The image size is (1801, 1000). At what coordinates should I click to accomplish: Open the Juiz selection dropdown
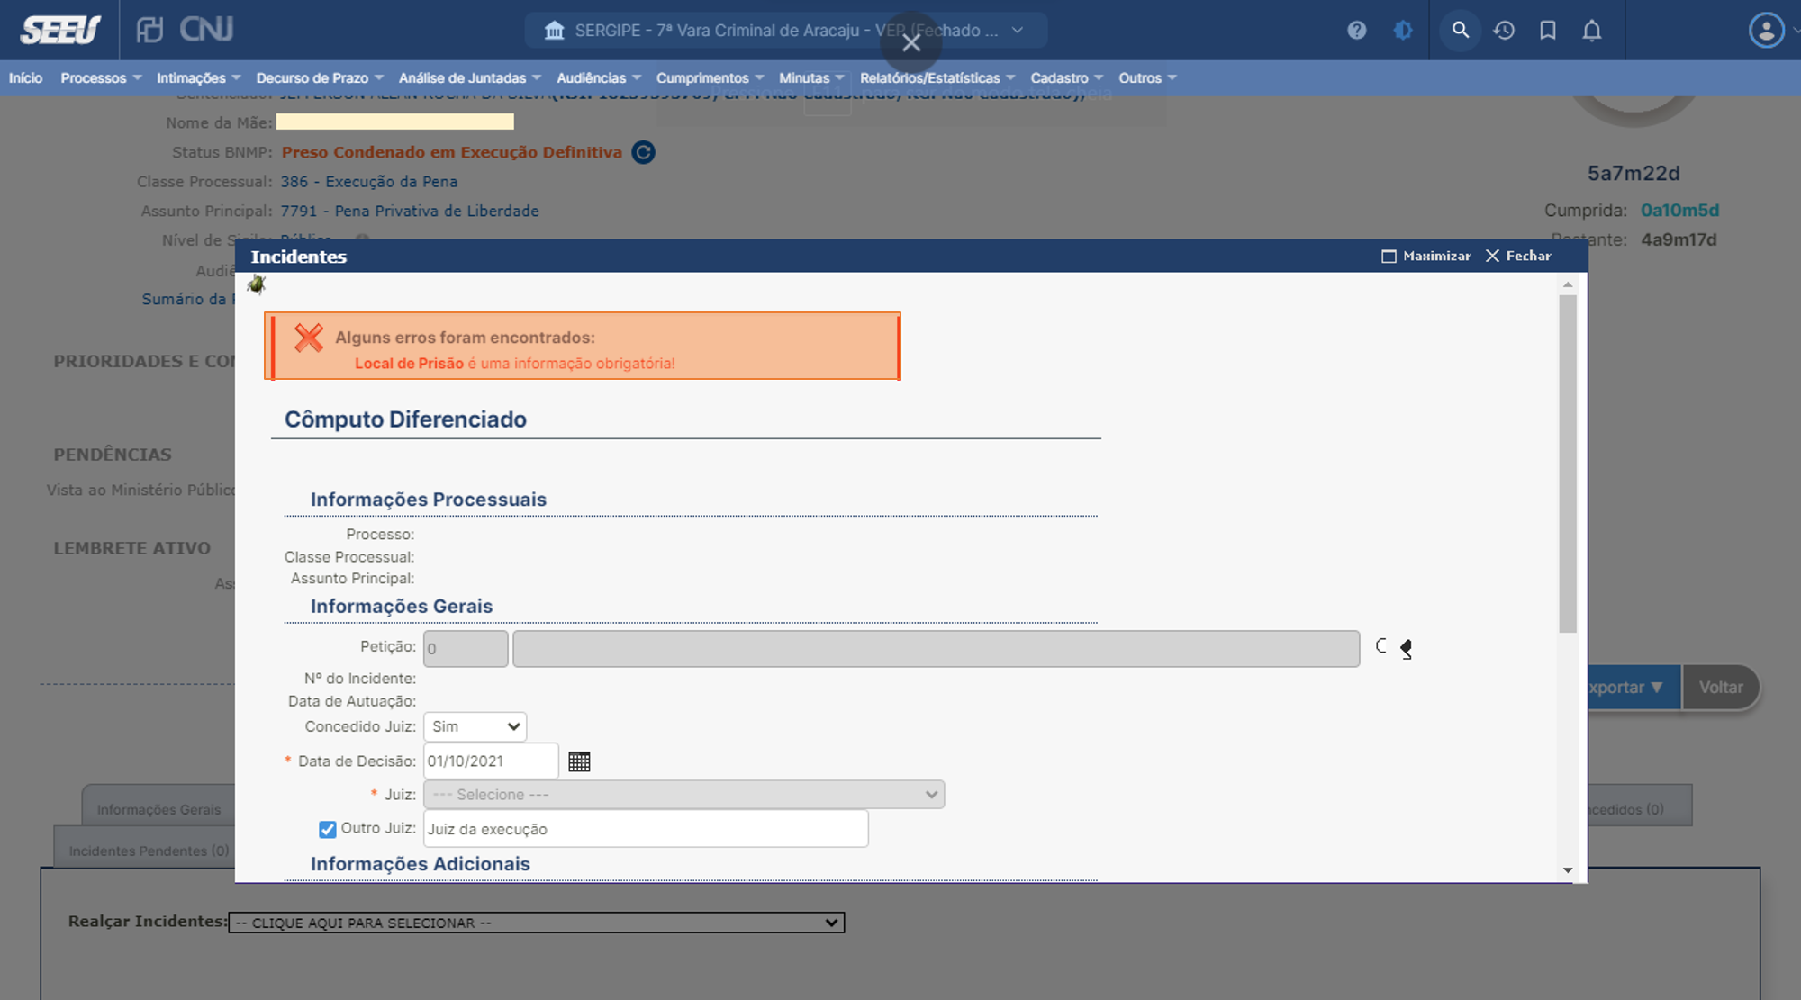coord(683,795)
